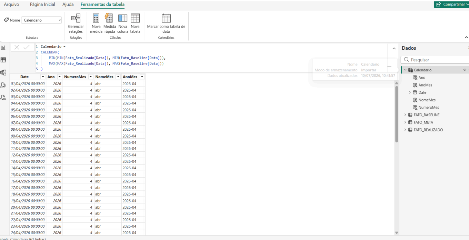Click Gerenciar relações in the ribbon
Screen dimensions: 469x240
[x=76, y=24]
